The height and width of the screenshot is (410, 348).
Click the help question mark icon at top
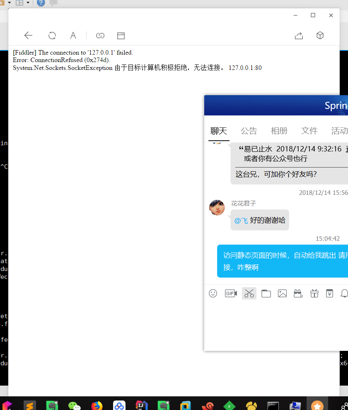pyautogui.click(x=41, y=2)
